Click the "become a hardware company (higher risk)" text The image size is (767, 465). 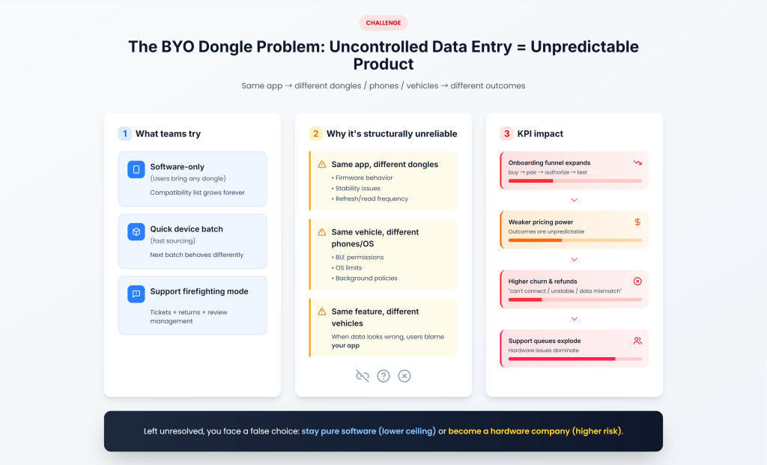(535, 431)
